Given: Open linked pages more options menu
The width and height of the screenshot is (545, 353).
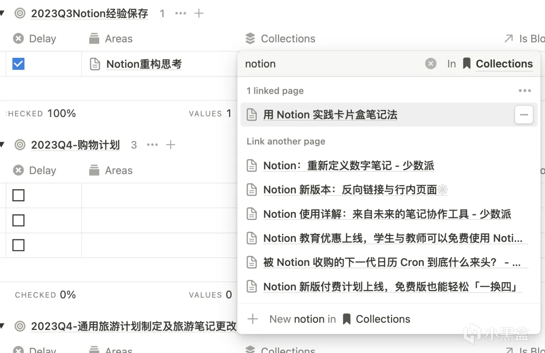Looking at the screenshot, I should (525, 91).
